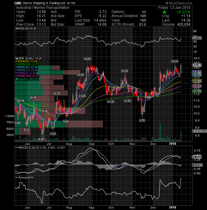Click the candlestick icon beside GNK (Daily)

[17, 58]
